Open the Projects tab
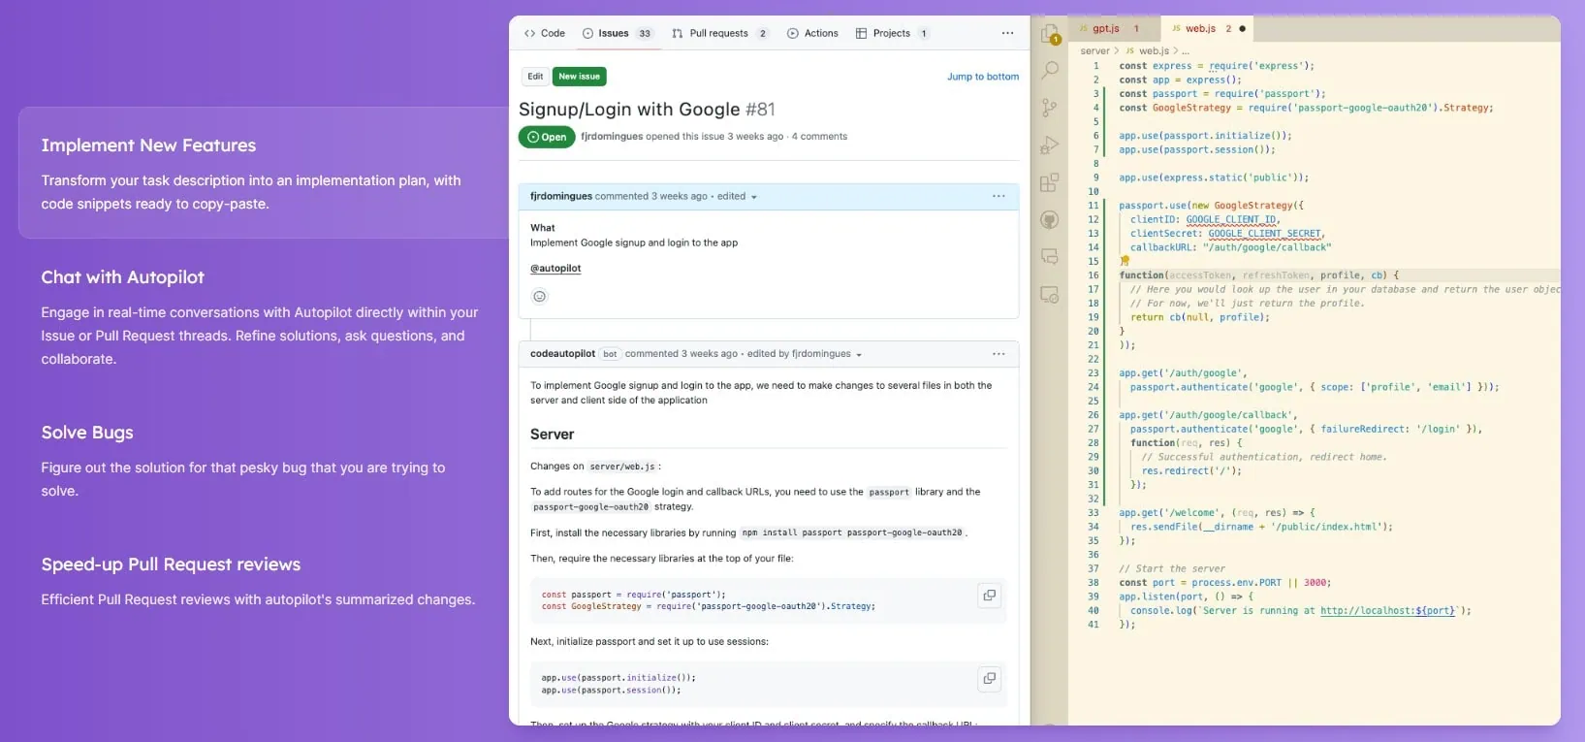 [x=892, y=33]
